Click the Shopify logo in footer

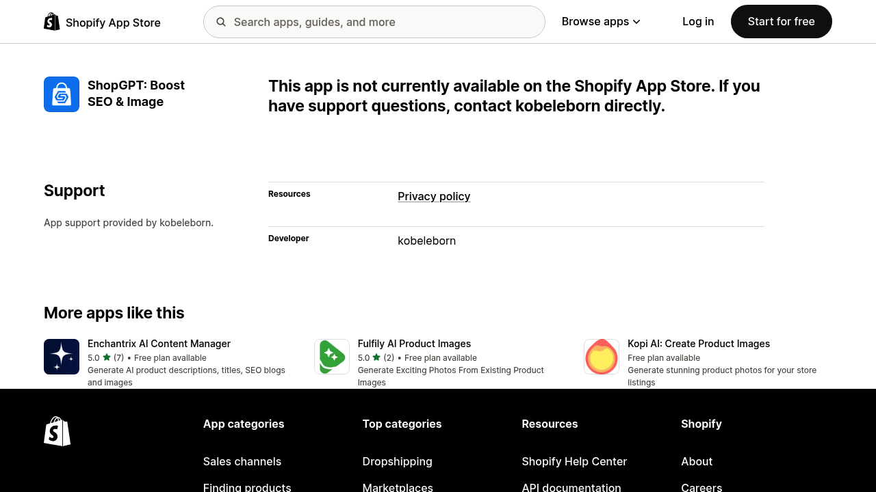click(57, 431)
